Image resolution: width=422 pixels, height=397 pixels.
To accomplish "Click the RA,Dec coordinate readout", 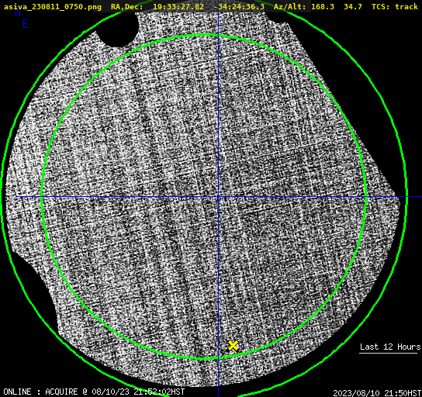I will (x=188, y=6).
